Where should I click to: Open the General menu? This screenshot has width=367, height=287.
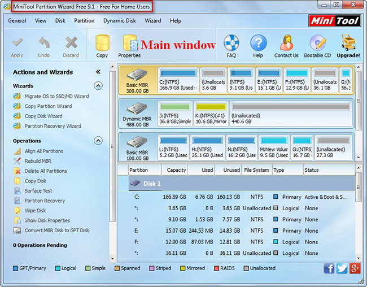pyautogui.click(x=17, y=20)
